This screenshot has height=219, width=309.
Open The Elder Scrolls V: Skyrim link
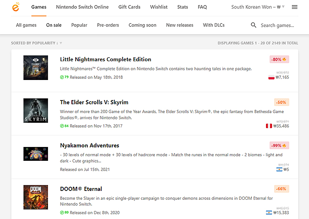click(94, 102)
